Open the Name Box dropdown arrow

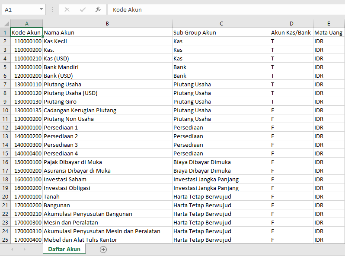click(x=41, y=9)
